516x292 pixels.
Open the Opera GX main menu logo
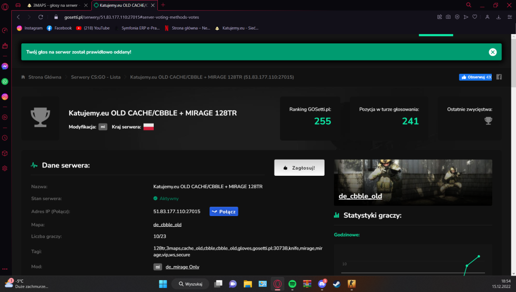5,6
